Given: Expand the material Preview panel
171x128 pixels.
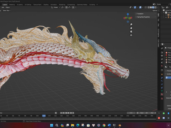Looking at the screenshot, I should tap(168, 71).
